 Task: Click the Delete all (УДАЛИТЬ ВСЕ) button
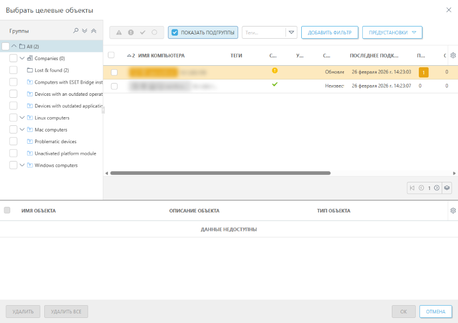(x=66, y=312)
